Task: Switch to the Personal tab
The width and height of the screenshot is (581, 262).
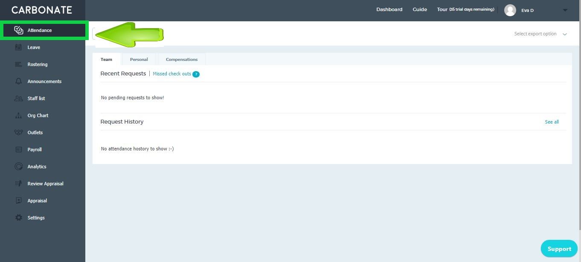Action: point(139,59)
